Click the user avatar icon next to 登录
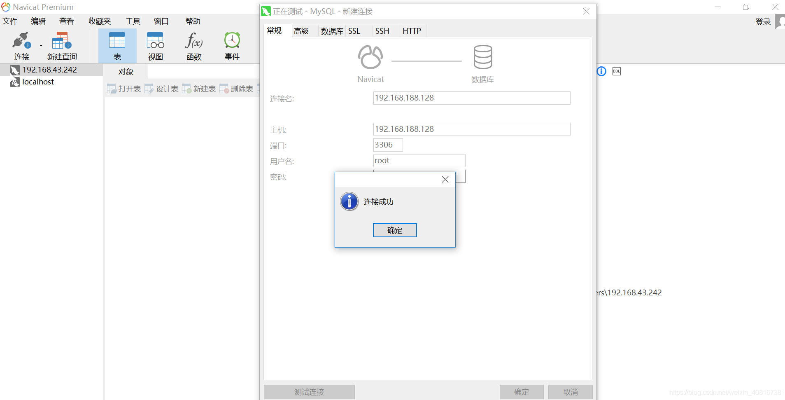The width and height of the screenshot is (785, 400). click(780, 21)
